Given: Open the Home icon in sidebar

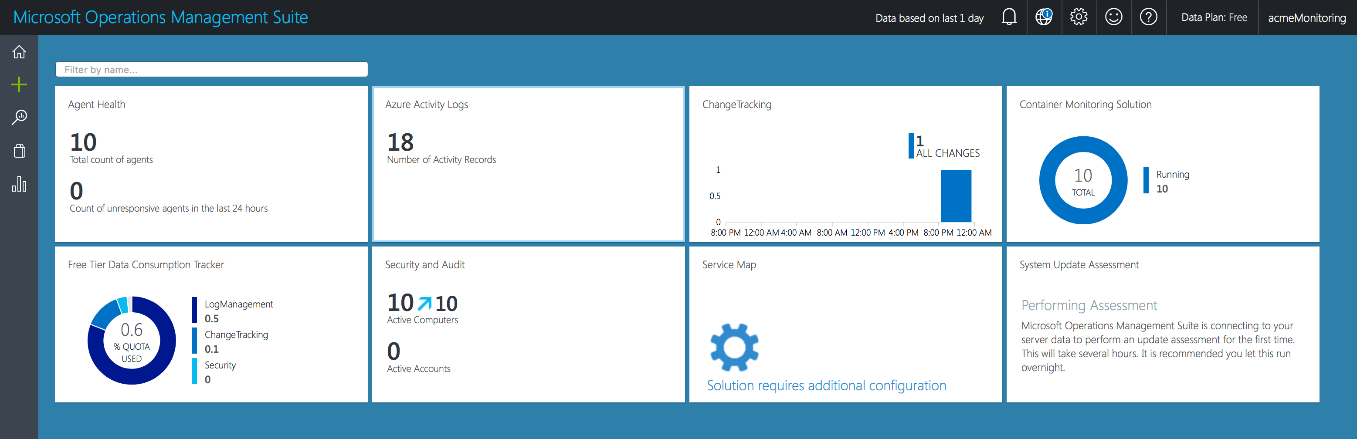Looking at the screenshot, I should point(19,52).
